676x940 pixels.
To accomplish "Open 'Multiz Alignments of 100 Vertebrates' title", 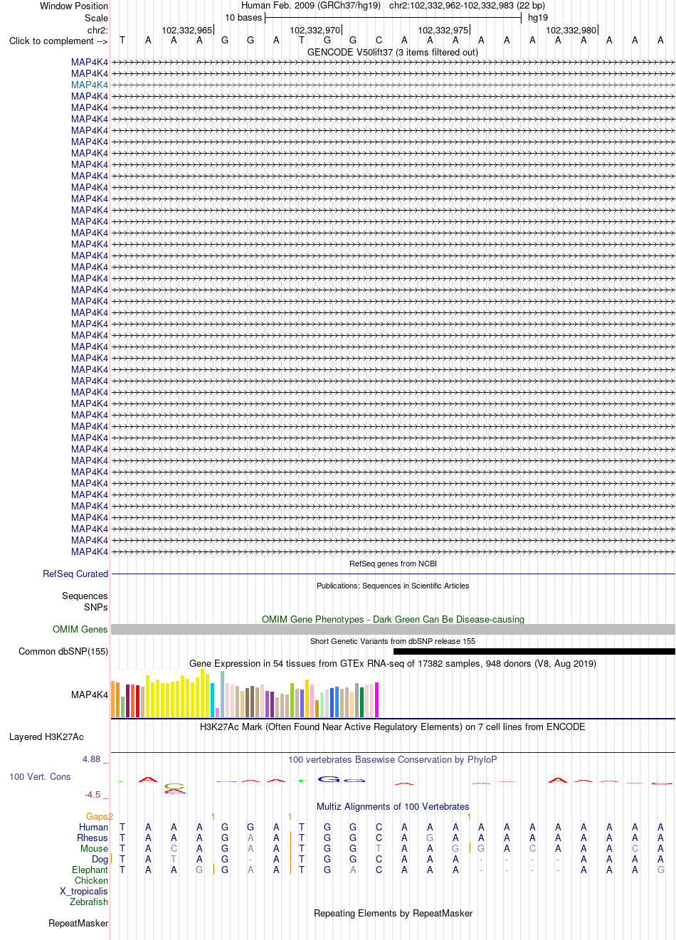I will pyautogui.click(x=393, y=806).
